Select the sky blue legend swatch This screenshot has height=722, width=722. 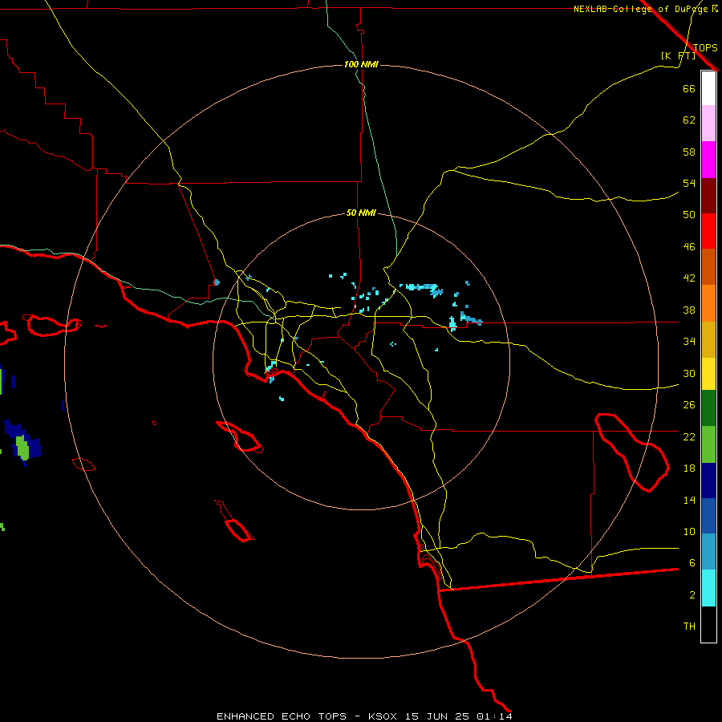tap(708, 552)
